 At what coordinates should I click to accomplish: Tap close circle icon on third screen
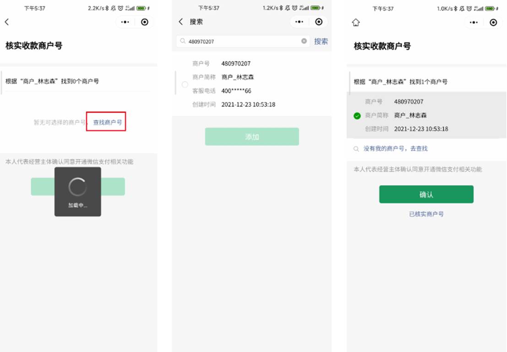tap(493, 22)
